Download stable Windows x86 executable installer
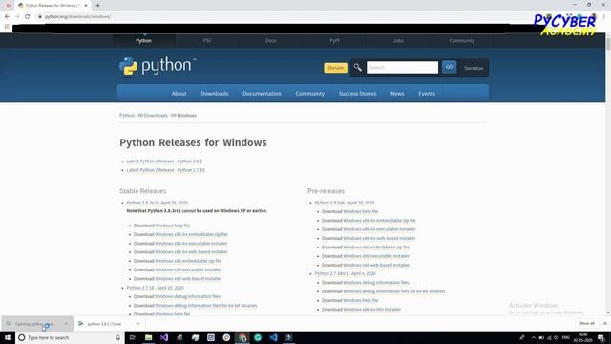The height and width of the screenshot is (344, 611). pyautogui.click(x=188, y=269)
